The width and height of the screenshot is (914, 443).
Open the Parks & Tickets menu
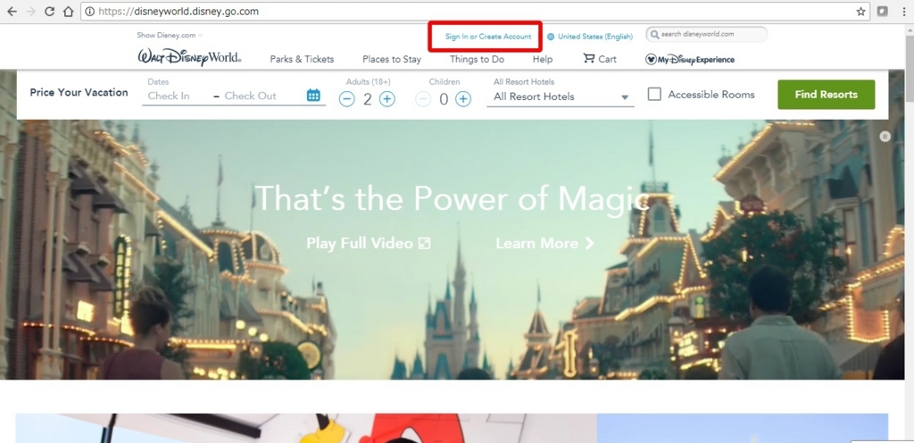(x=302, y=59)
